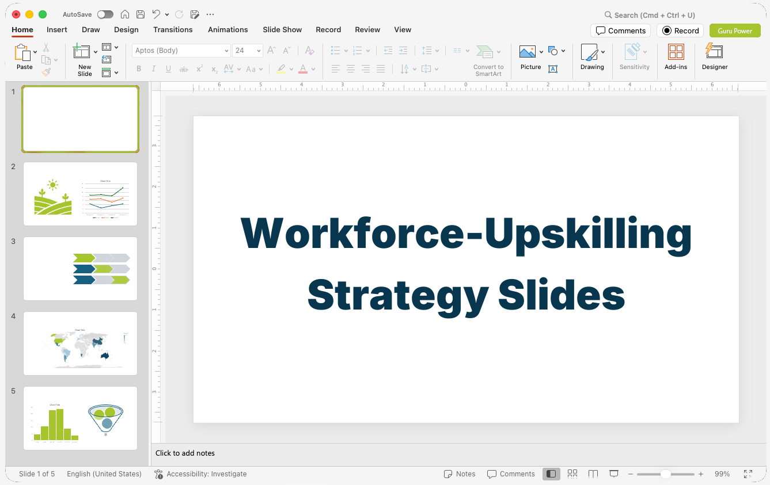The width and height of the screenshot is (770, 485).
Task: Switch to Reading View book icon
Action: pyautogui.click(x=593, y=473)
